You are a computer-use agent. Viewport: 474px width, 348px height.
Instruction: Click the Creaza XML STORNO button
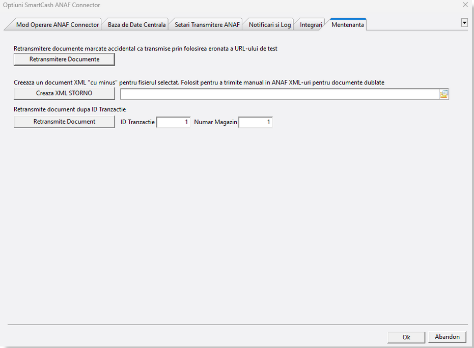click(x=64, y=93)
